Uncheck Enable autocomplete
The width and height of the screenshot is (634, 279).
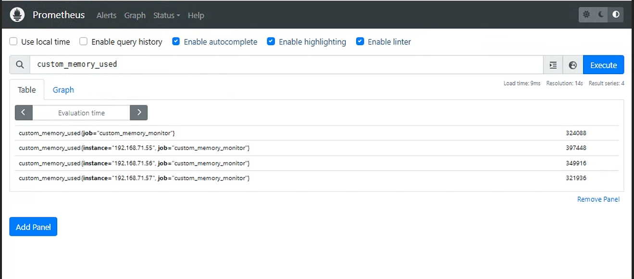(176, 42)
